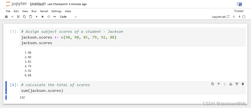Duplicate cell 4 using the cell toolbar icon

click(x=212, y=84)
